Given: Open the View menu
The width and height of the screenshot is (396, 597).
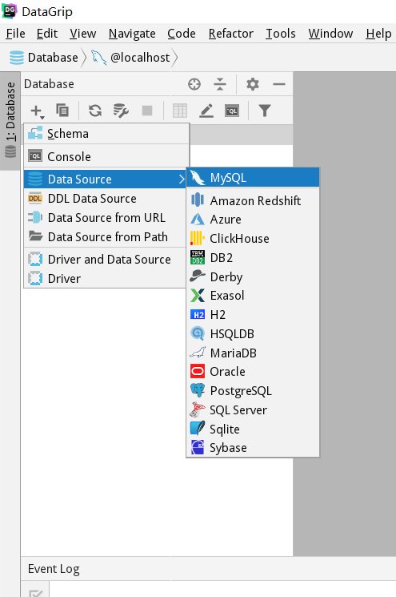Looking at the screenshot, I should (83, 34).
